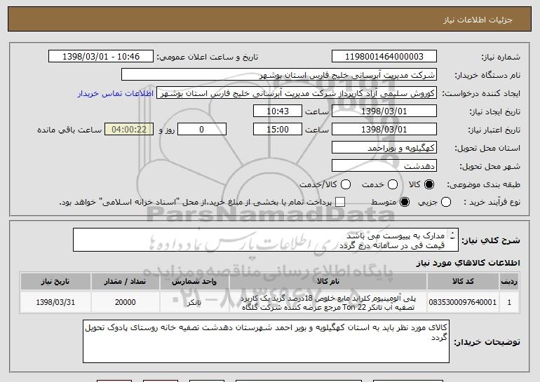Click the need number field 1198001464000003
The height and width of the screenshot is (382, 540).
click(384, 57)
